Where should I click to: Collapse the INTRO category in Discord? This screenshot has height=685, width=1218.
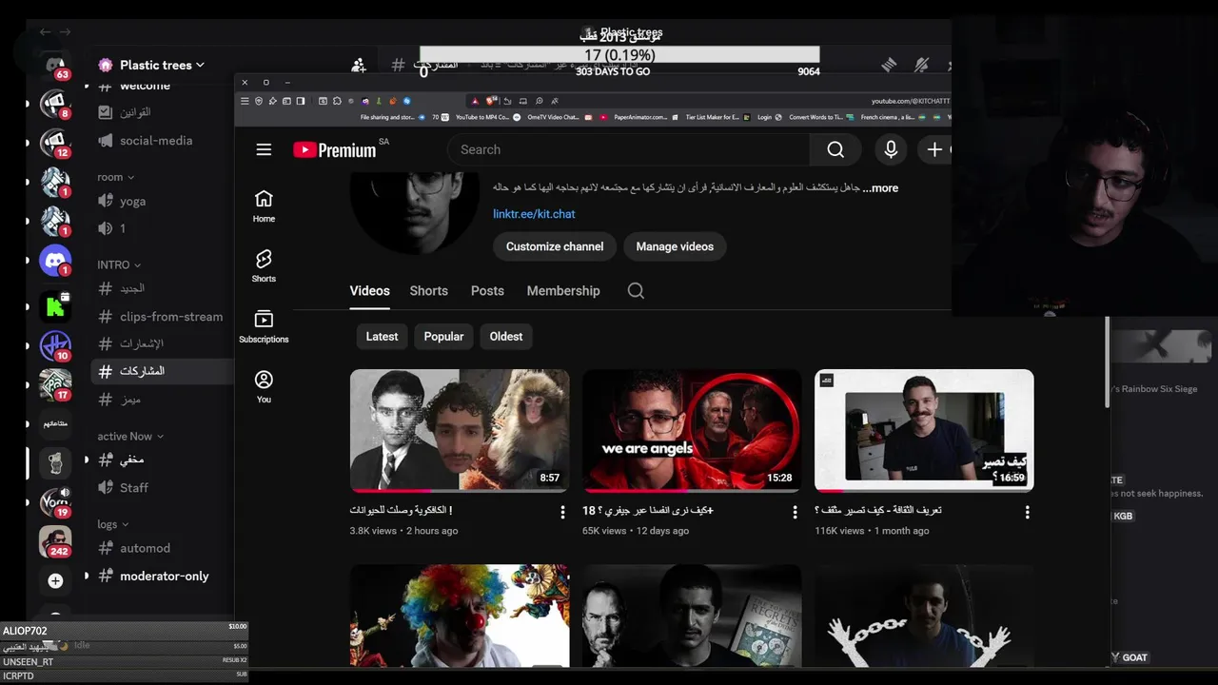point(119,264)
